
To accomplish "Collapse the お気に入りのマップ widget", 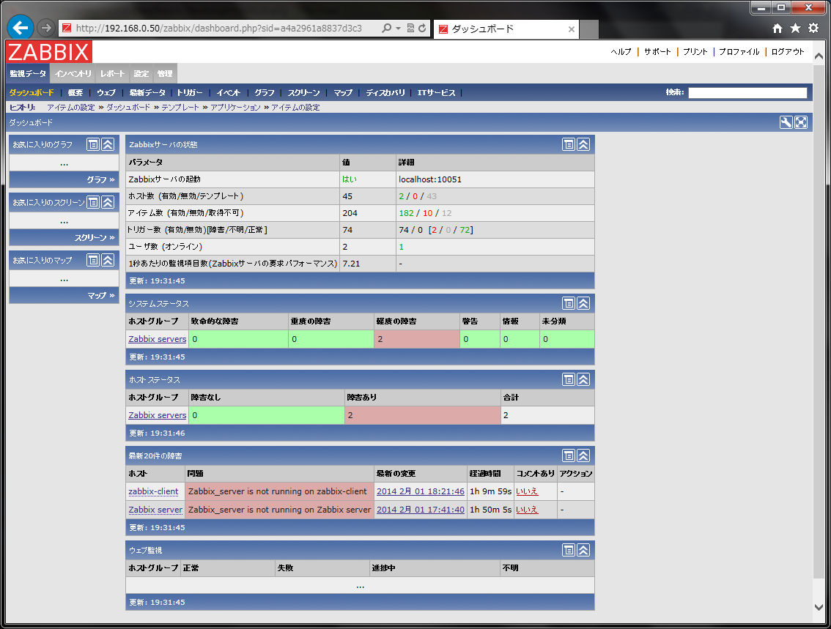I will click(108, 260).
